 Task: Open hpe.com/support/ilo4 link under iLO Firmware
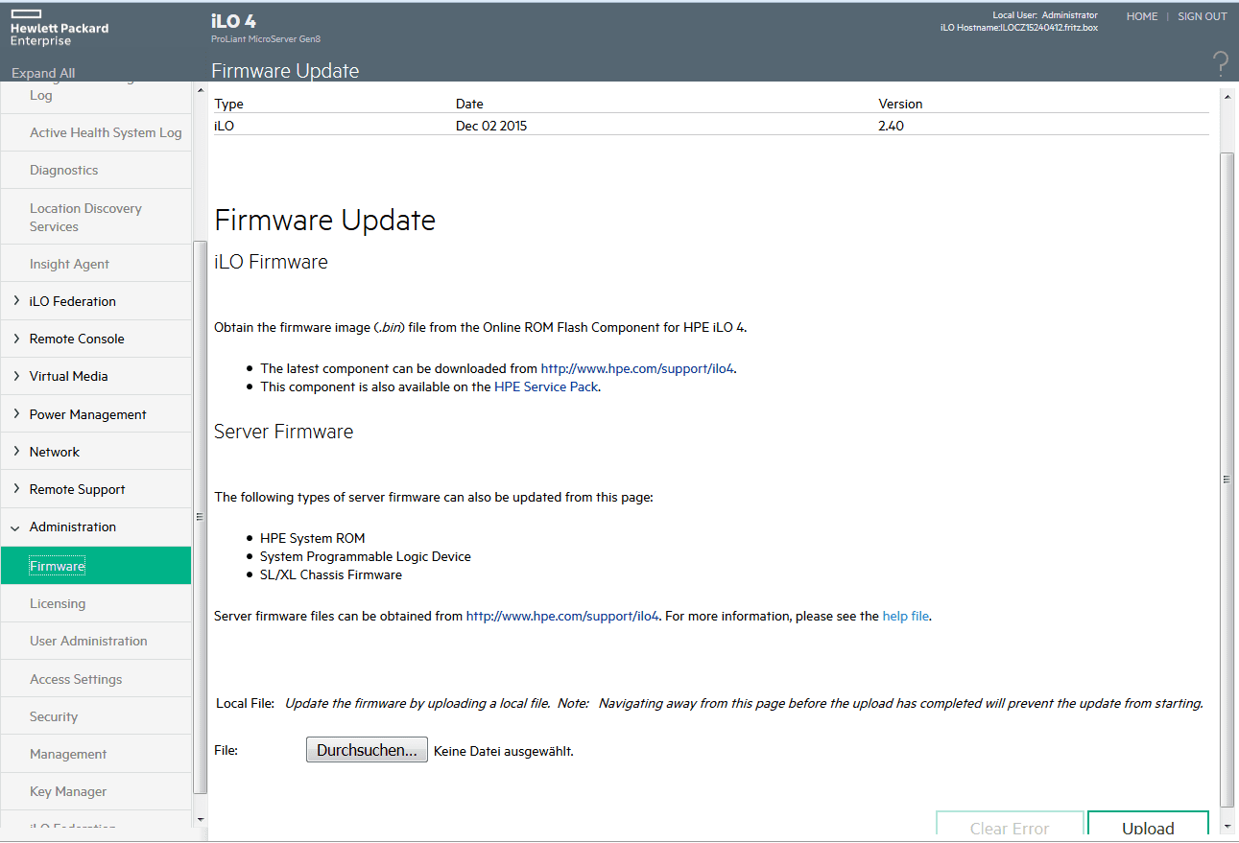coord(638,368)
